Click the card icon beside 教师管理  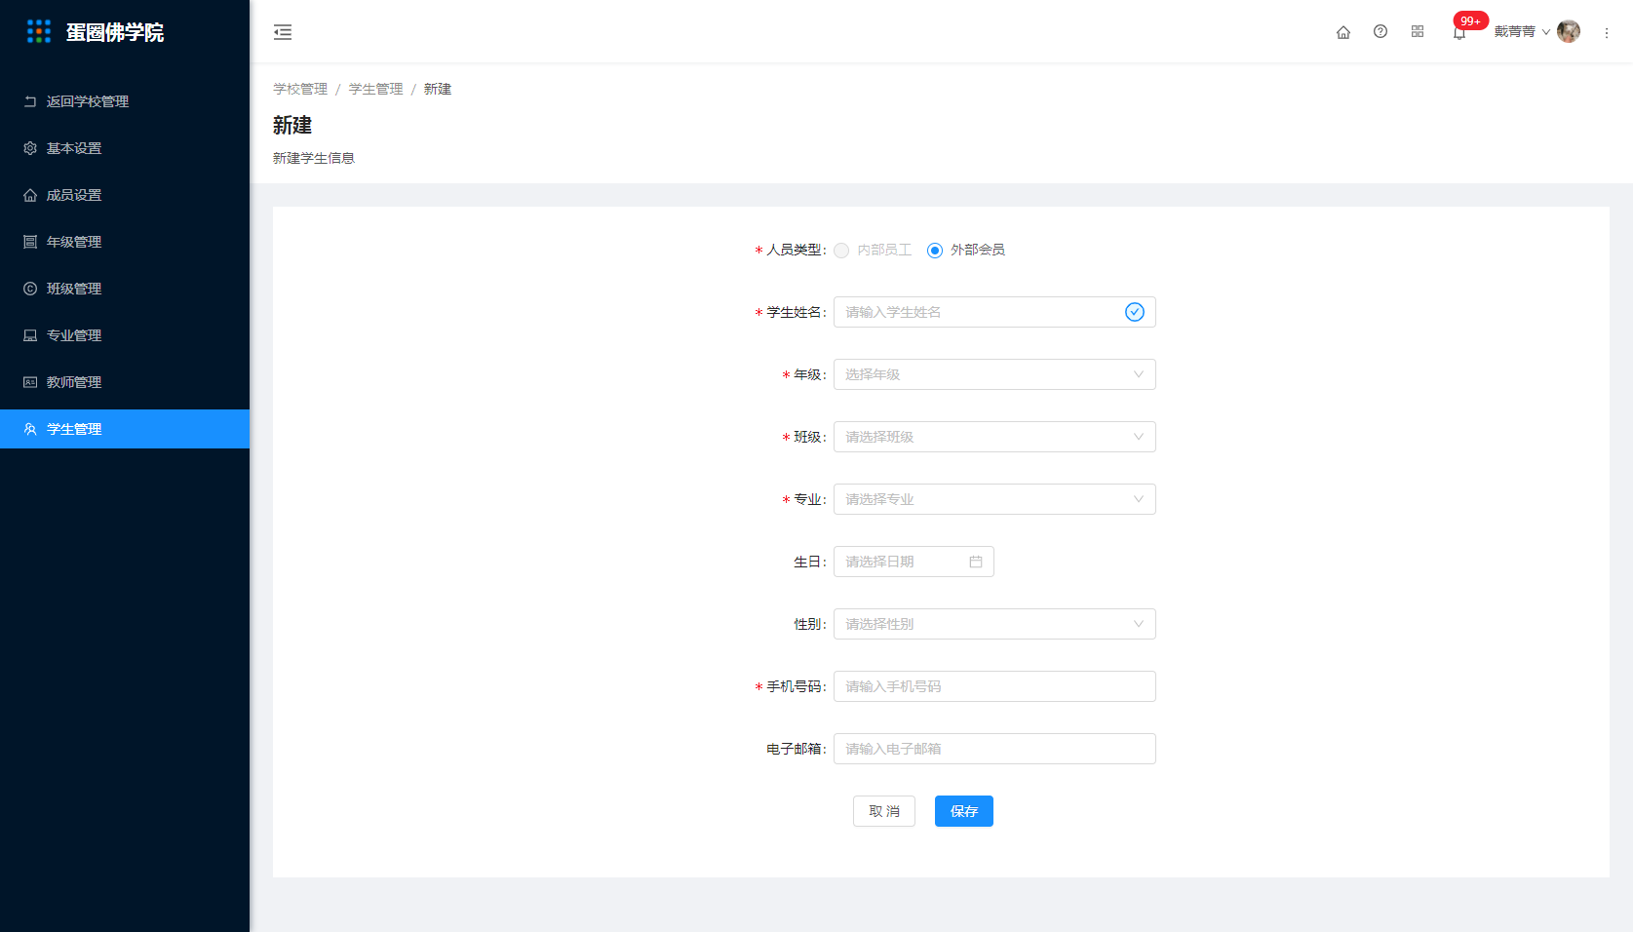click(30, 382)
